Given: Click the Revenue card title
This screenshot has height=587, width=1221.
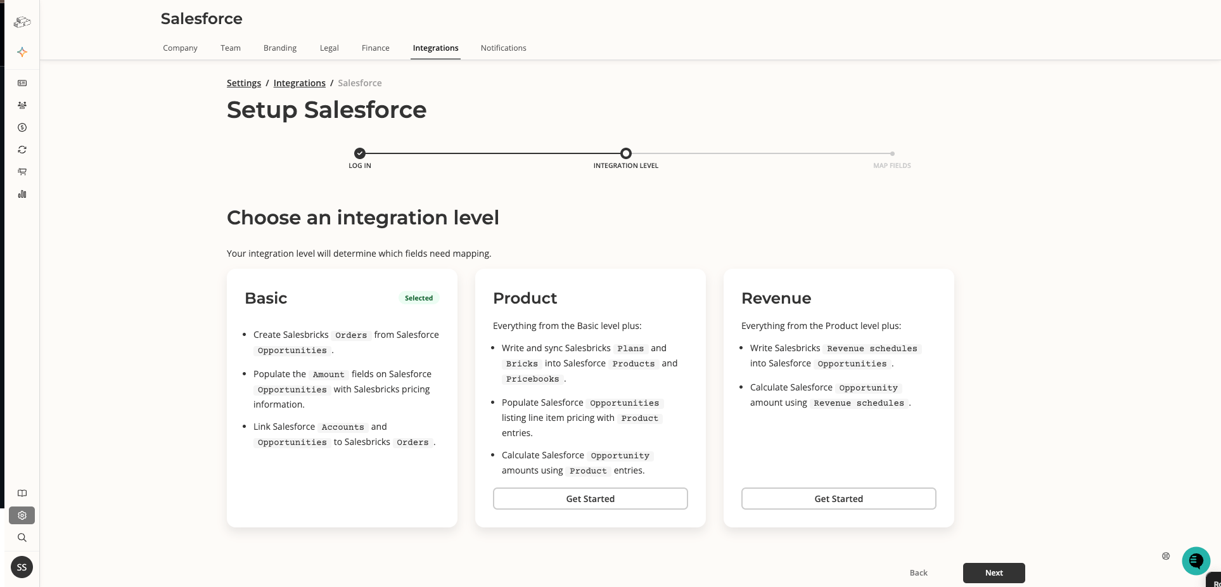Looking at the screenshot, I should pos(776,299).
